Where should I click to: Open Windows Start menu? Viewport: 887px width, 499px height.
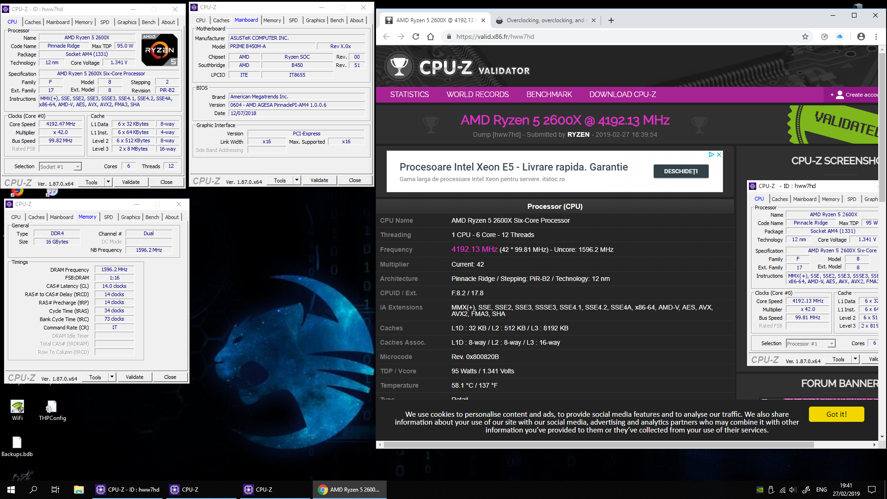tap(11, 490)
